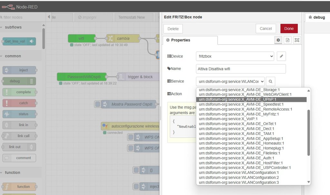Click the Cancel button

[x=266, y=29]
